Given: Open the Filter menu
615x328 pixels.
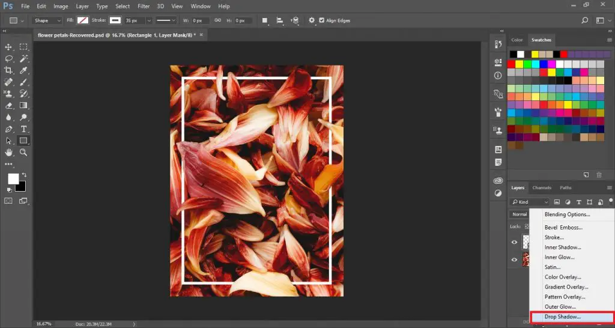Looking at the screenshot, I should coord(144,6).
